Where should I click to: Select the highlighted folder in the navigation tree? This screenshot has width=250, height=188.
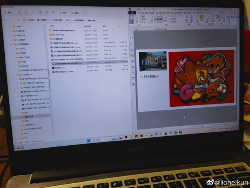(31, 117)
